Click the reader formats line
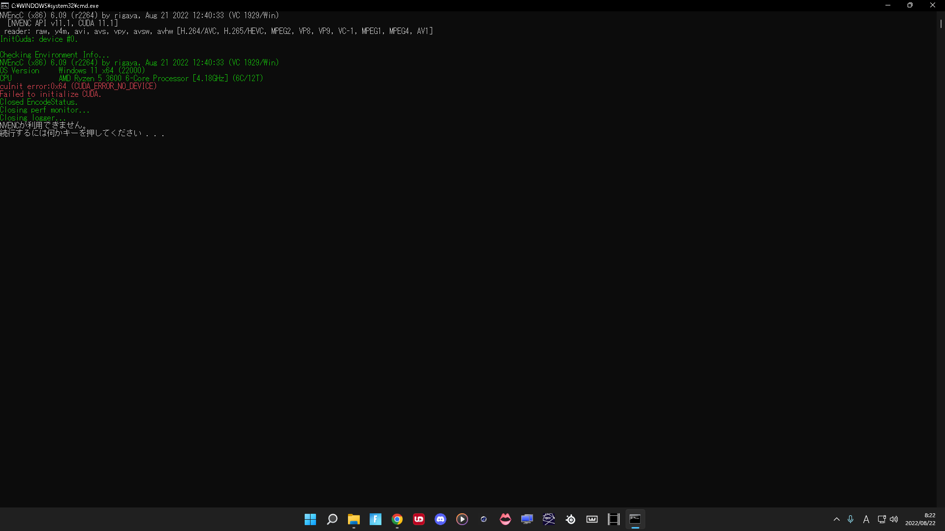Image resolution: width=945 pixels, height=531 pixels. point(219,31)
